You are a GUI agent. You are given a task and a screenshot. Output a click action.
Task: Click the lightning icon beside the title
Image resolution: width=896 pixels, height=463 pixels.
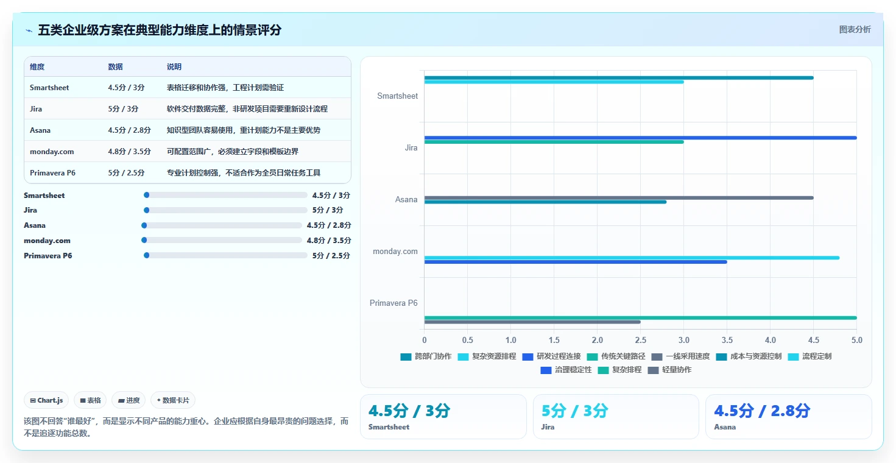pyautogui.click(x=29, y=30)
